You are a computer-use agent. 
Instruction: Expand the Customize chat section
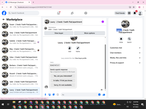(125, 48)
